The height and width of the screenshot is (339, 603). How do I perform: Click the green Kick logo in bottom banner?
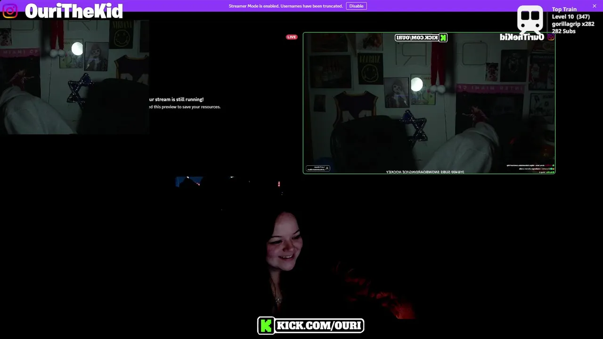pyautogui.click(x=266, y=325)
